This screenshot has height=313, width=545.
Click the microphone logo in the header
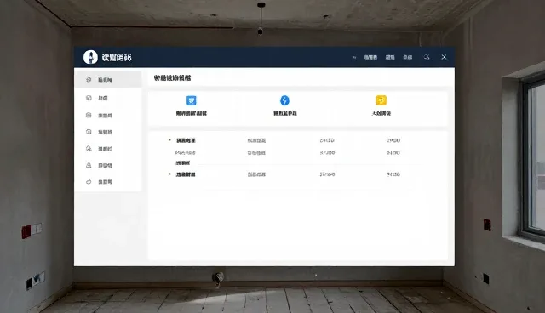pyautogui.click(x=90, y=57)
